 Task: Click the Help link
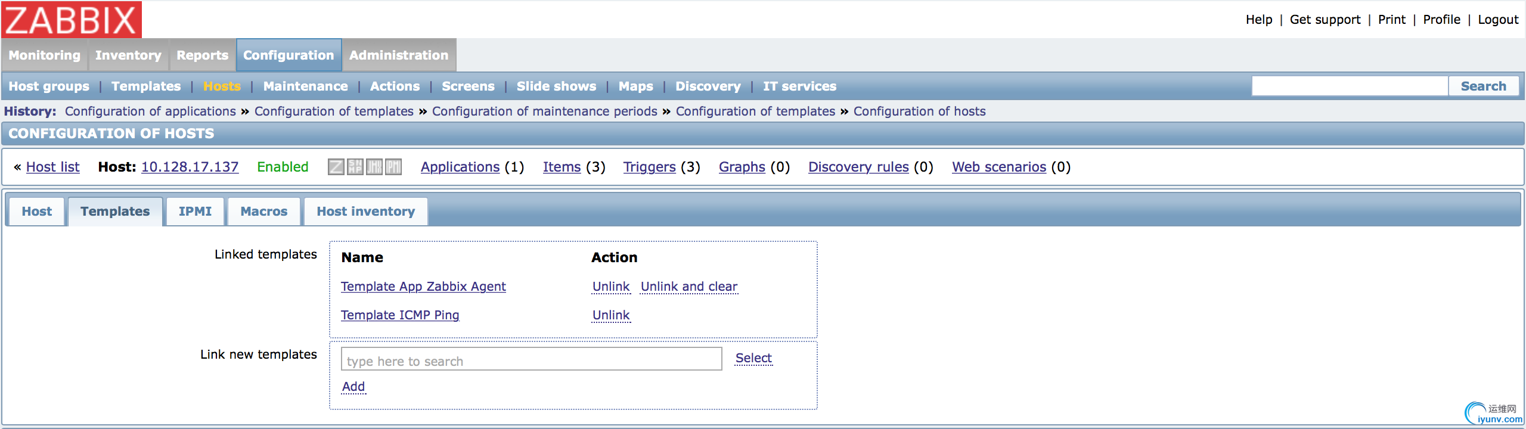[x=1259, y=20]
